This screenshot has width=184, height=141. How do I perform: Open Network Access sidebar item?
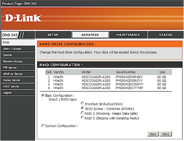(x=18, y=61)
